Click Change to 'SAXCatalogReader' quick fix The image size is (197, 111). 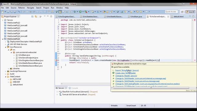(147, 84)
